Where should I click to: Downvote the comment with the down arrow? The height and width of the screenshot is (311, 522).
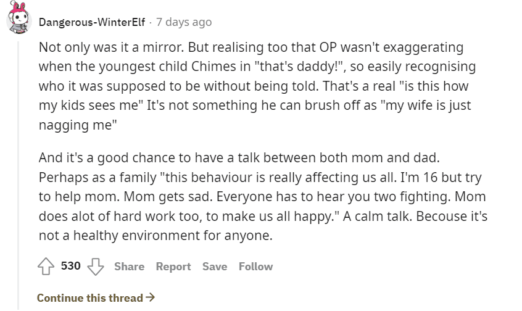tap(96, 267)
